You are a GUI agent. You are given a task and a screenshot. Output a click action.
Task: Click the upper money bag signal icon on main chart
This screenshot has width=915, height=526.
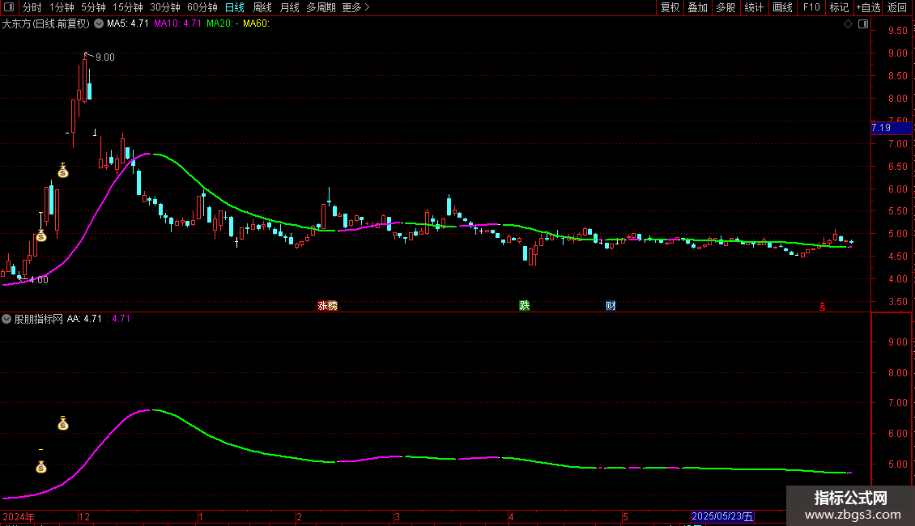pos(63,171)
